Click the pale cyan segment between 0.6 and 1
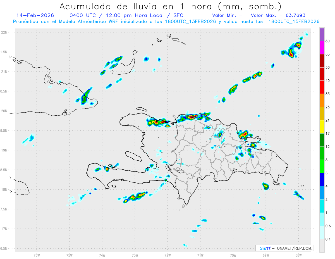This screenshot has width=335, height=259. coord(322,219)
